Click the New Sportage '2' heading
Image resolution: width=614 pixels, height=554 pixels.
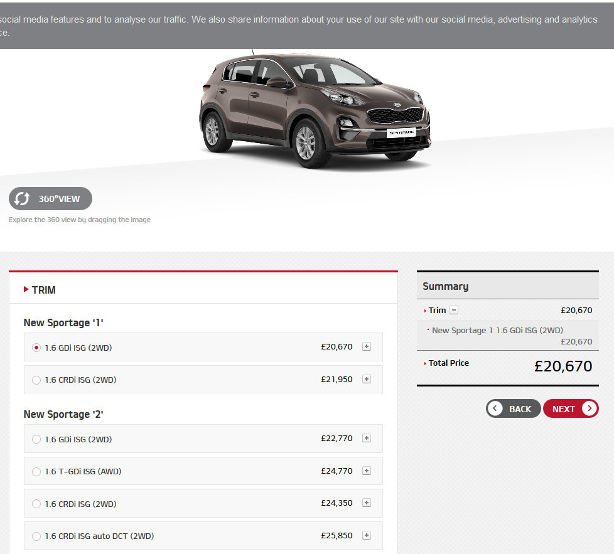63,414
